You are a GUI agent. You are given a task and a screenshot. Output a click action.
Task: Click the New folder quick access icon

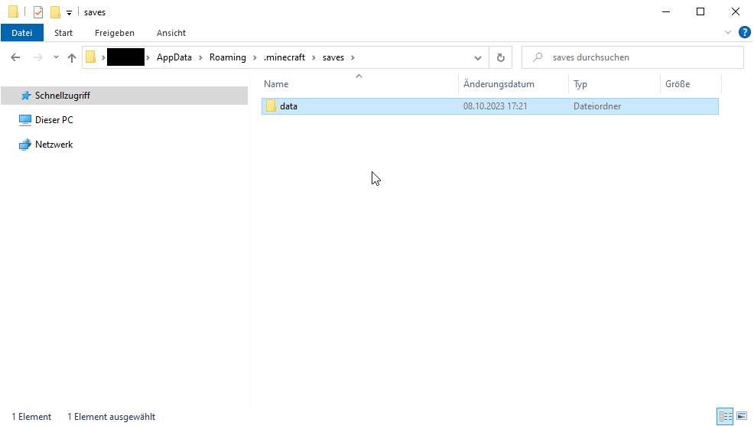tap(55, 12)
